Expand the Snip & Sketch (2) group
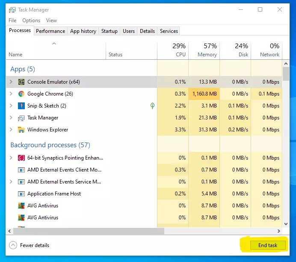 11,106
